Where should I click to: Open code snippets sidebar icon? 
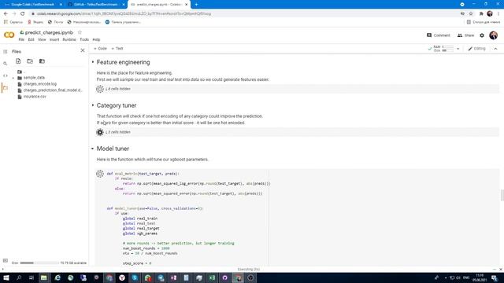click(x=6, y=75)
